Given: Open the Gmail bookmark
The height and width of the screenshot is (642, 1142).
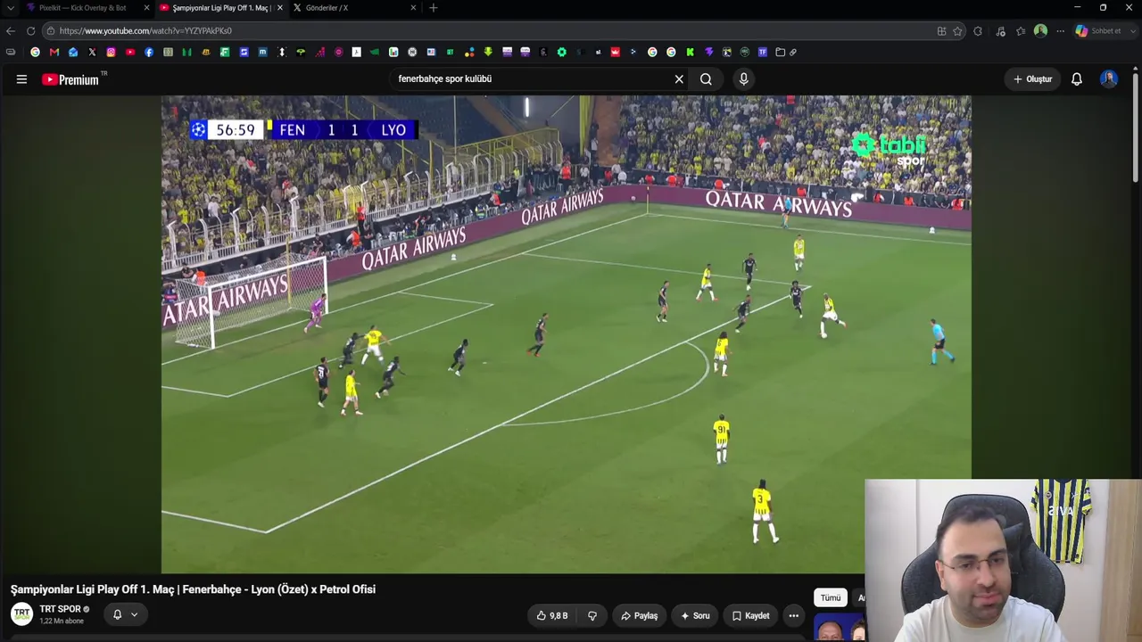Looking at the screenshot, I should coord(54,53).
